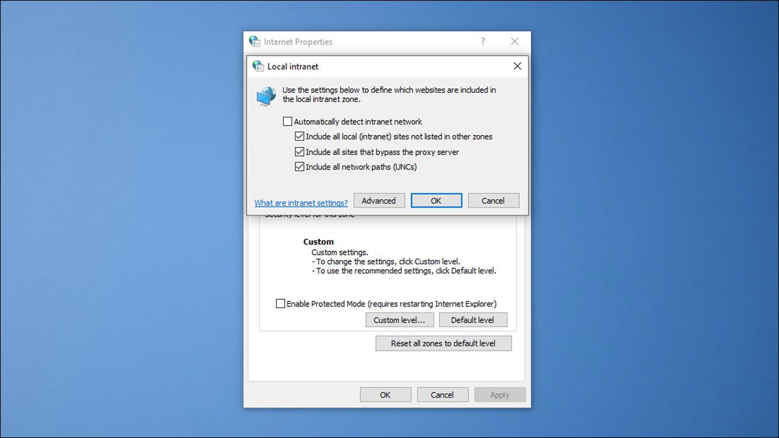Uncheck Include all network paths (UNCs)
The height and width of the screenshot is (438, 779).
(x=299, y=167)
